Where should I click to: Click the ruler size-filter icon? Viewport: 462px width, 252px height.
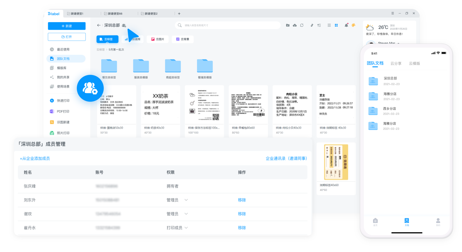coord(312,25)
